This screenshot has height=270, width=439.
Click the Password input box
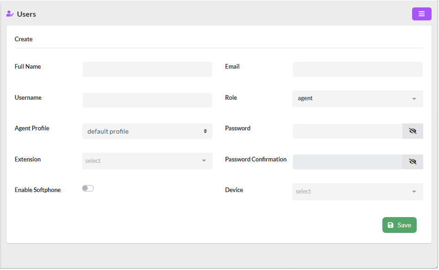(x=347, y=131)
